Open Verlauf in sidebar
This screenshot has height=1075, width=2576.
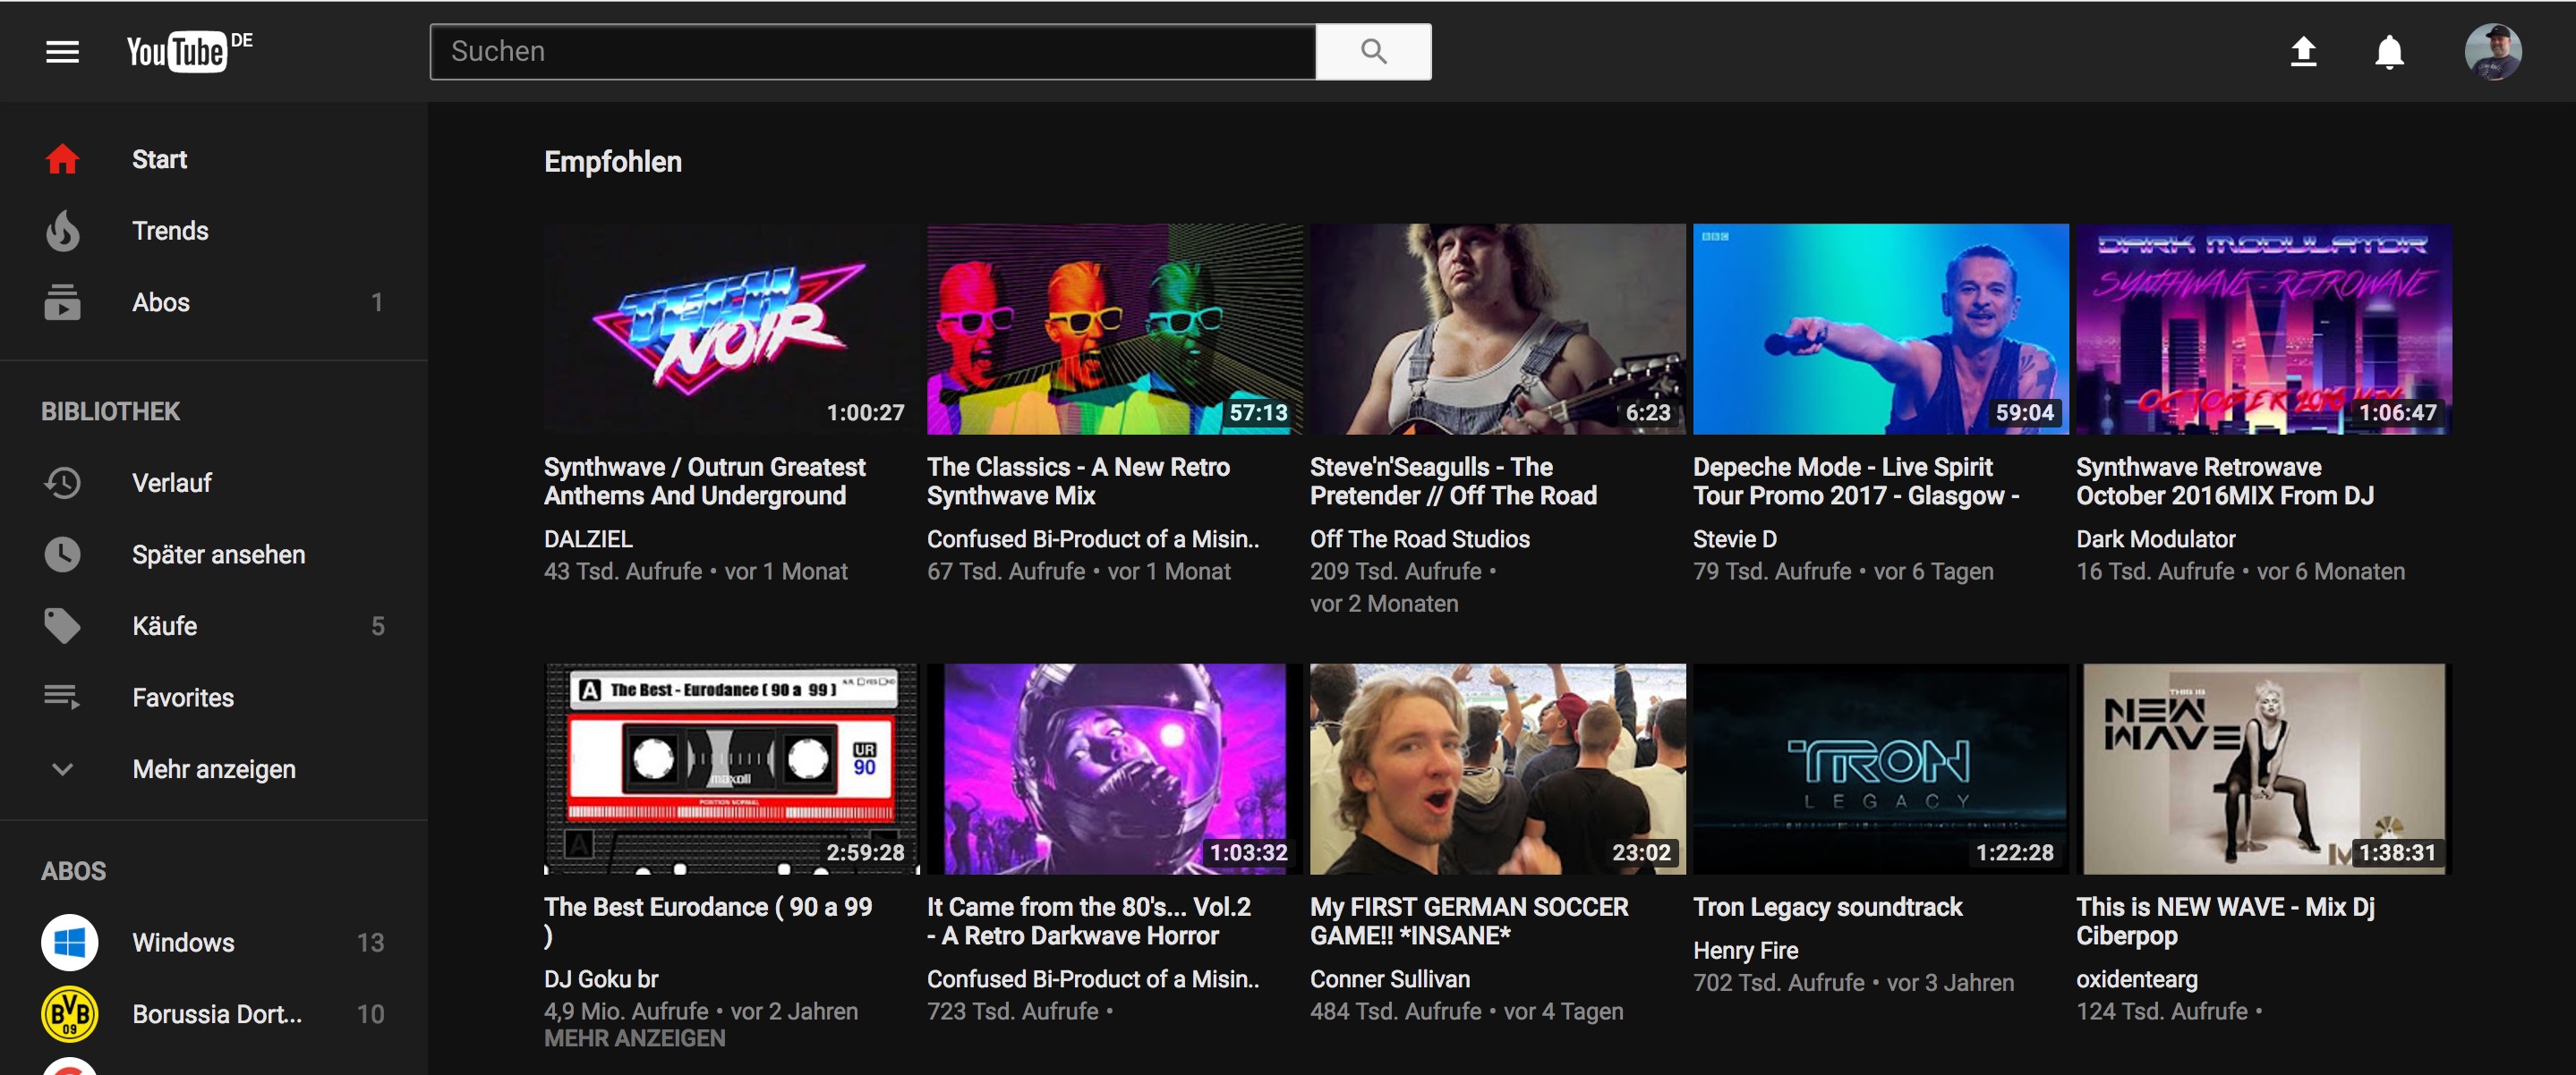214,483
